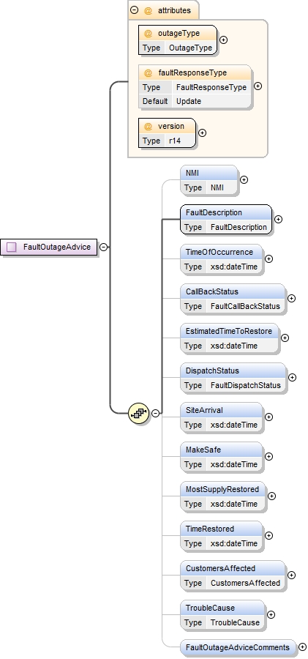Screen dimensions: 308x659
Task: Select the DispatchStatus element header
Action: (x=233, y=371)
